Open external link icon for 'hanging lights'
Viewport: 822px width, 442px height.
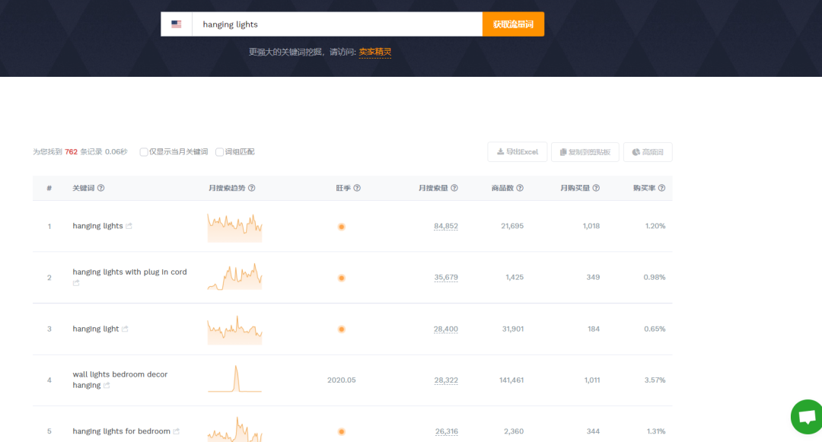click(x=129, y=226)
